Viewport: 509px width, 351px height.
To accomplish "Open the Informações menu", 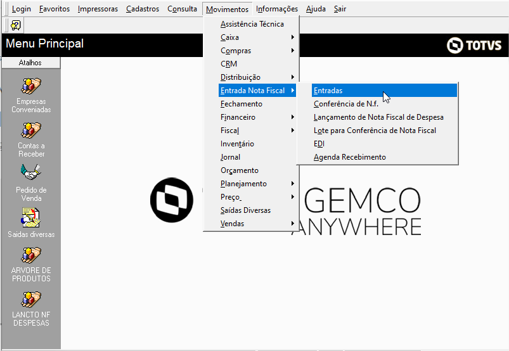I will tap(277, 9).
